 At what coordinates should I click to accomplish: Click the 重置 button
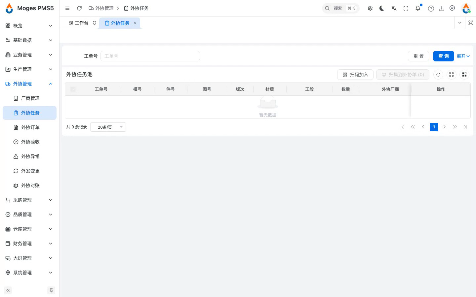[418, 56]
